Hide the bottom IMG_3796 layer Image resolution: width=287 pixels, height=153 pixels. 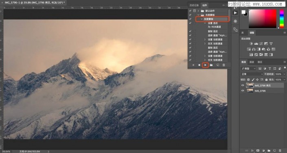243,91
